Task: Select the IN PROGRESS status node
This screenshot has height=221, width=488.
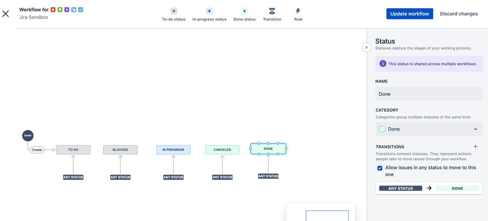Action: click(173, 150)
